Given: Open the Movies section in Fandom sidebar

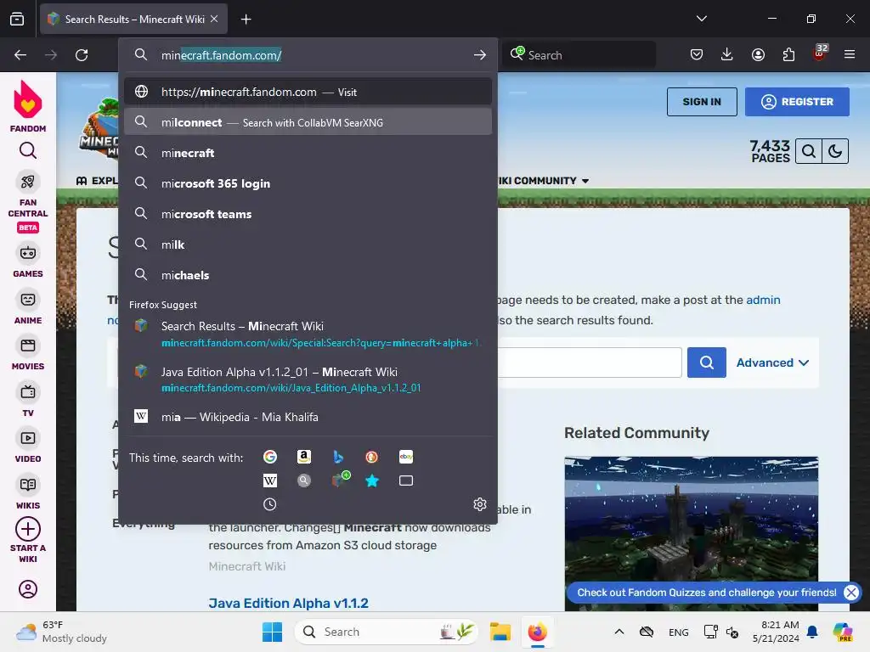Looking at the screenshot, I should 28,352.
